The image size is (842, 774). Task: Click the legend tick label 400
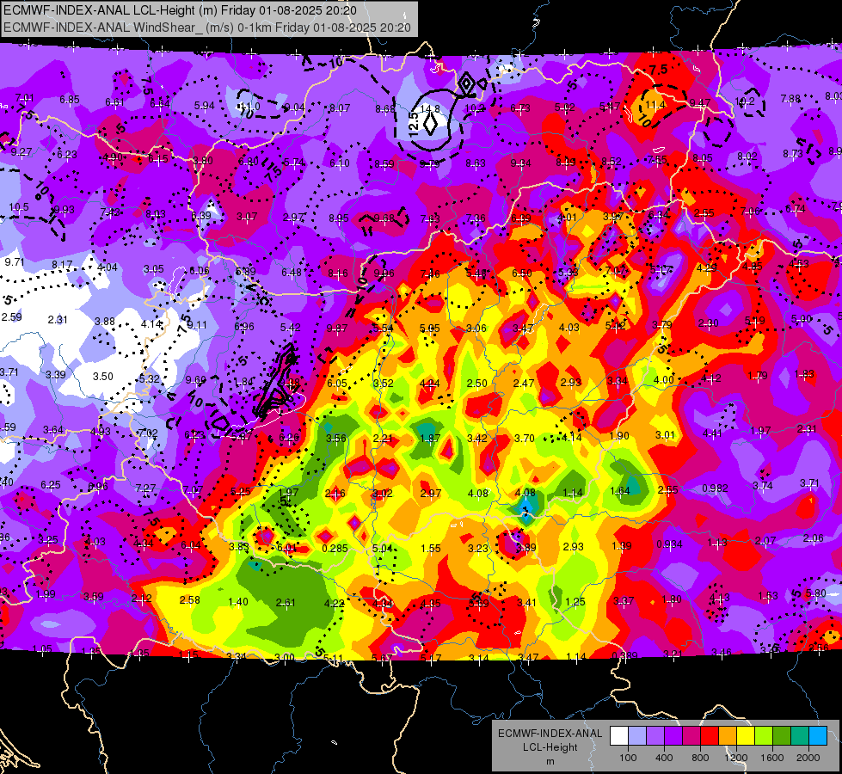(664, 758)
